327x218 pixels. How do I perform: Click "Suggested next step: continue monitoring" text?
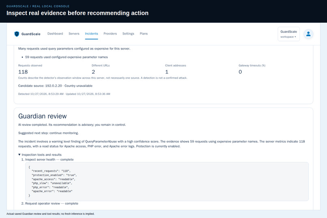point(48,133)
